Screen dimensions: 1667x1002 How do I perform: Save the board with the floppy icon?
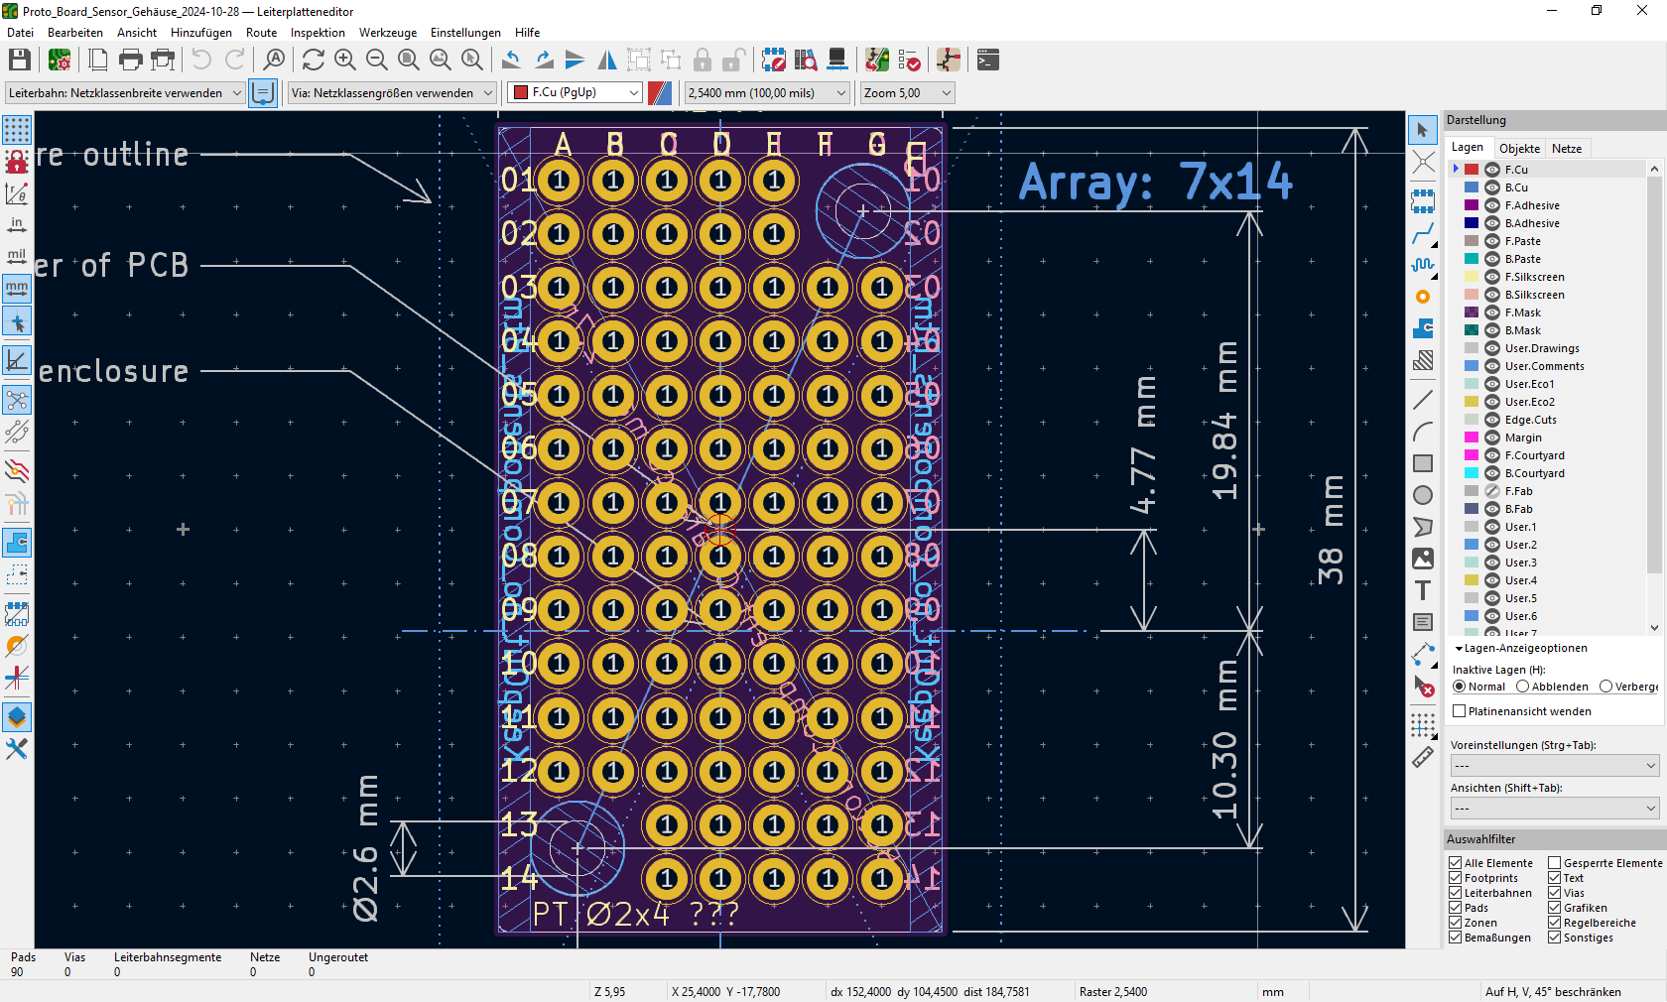pos(20,61)
